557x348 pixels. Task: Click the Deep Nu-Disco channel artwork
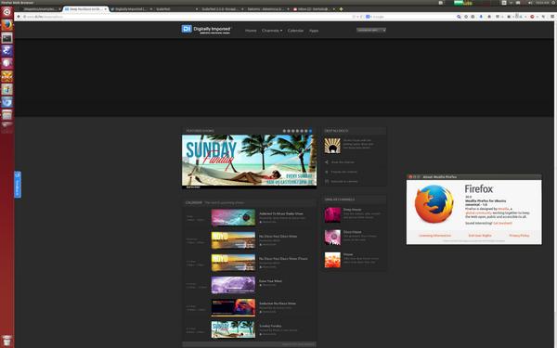[x=332, y=146]
